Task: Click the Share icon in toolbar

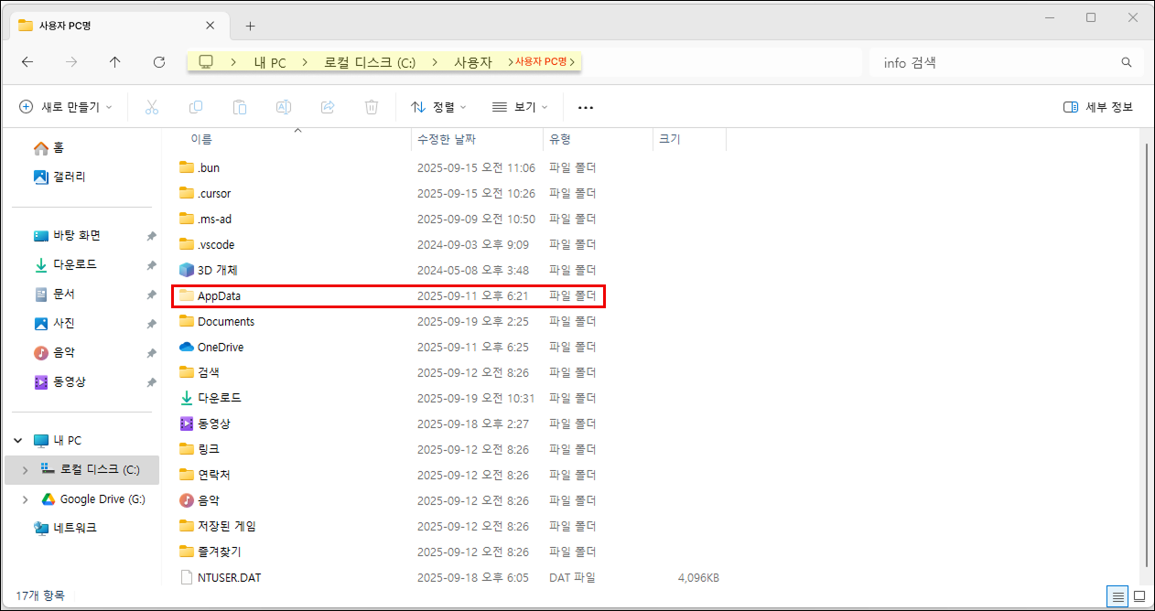Action: (x=328, y=107)
